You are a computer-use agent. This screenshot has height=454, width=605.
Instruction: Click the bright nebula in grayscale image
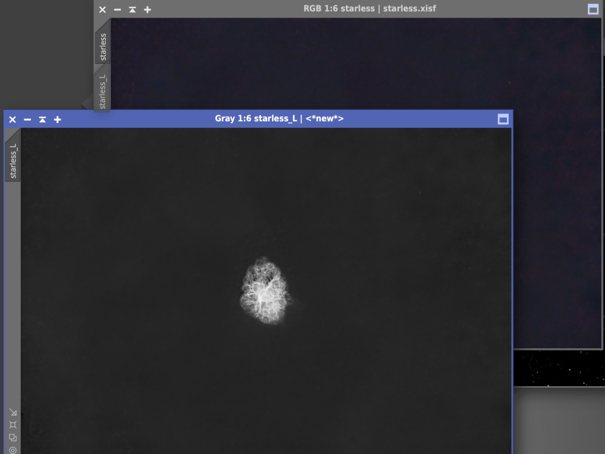point(266,291)
